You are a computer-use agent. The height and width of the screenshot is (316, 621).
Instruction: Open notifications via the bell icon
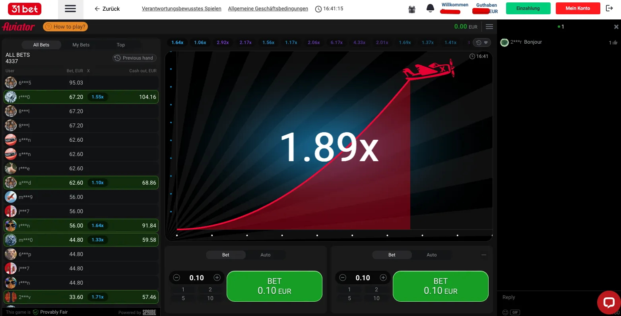(430, 8)
